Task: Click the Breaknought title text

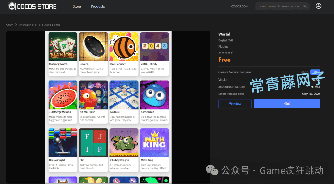Action: click(57, 160)
